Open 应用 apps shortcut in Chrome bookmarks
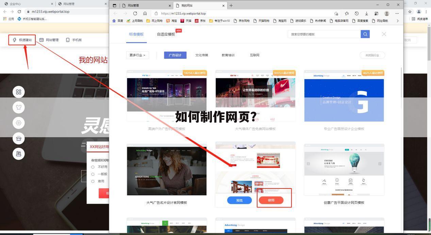The height and width of the screenshot is (235, 431). 9,19
